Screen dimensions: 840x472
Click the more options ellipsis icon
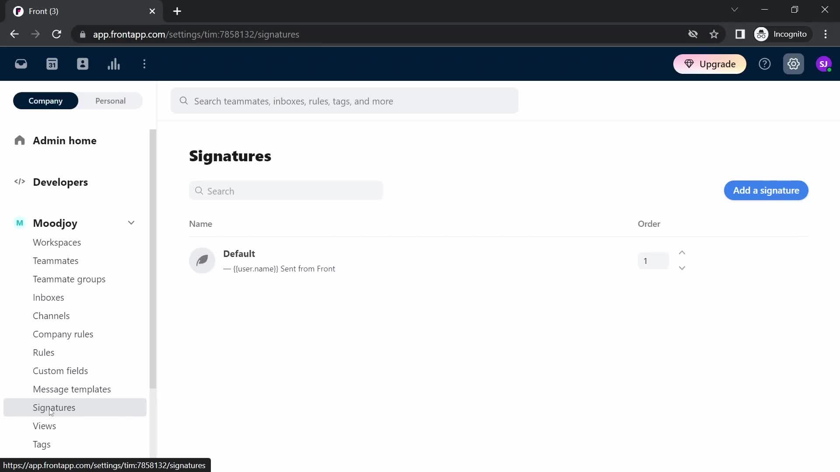144,64
